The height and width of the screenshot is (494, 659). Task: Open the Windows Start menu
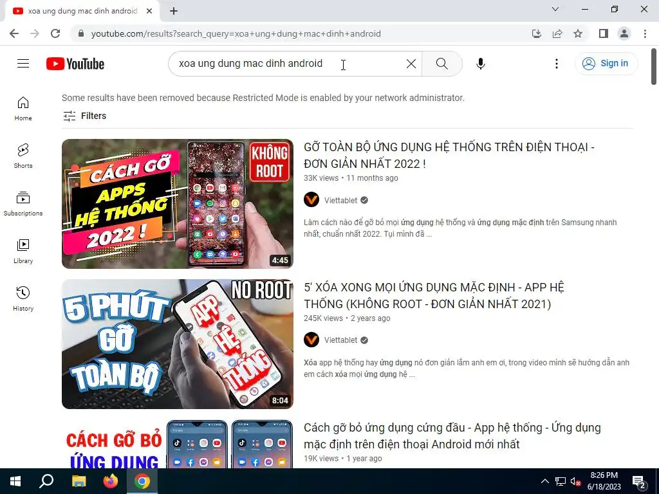tap(15, 481)
